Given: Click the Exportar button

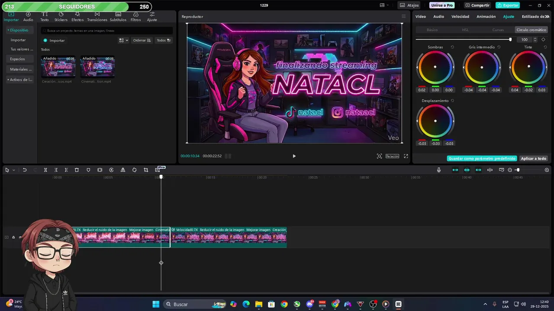Looking at the screenshot, I should (508, 5).
